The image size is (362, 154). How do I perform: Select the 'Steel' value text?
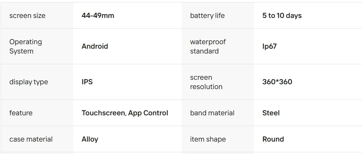(271, 113)
